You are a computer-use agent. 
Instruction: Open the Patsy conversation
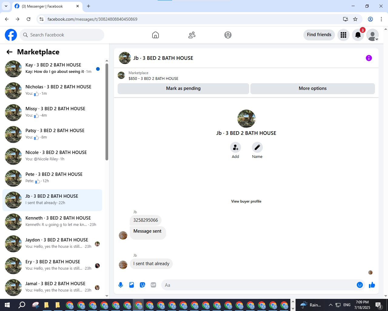coord(52,135)
